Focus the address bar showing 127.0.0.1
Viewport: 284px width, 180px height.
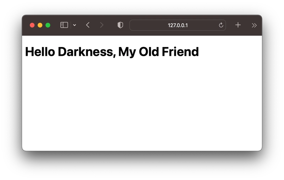(x=177, y=25)
